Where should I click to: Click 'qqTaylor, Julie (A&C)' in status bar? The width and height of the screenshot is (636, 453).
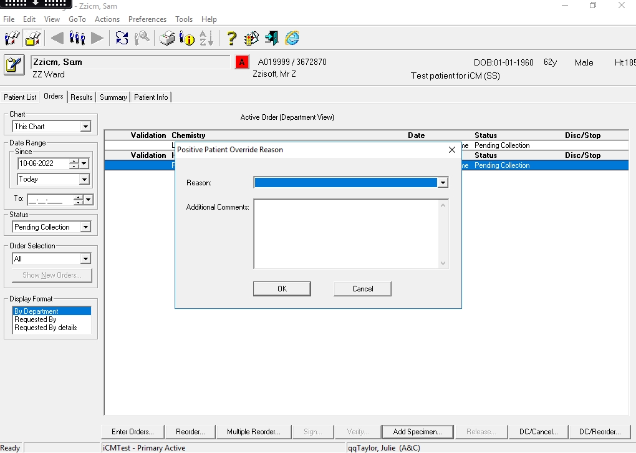[384, 448]
